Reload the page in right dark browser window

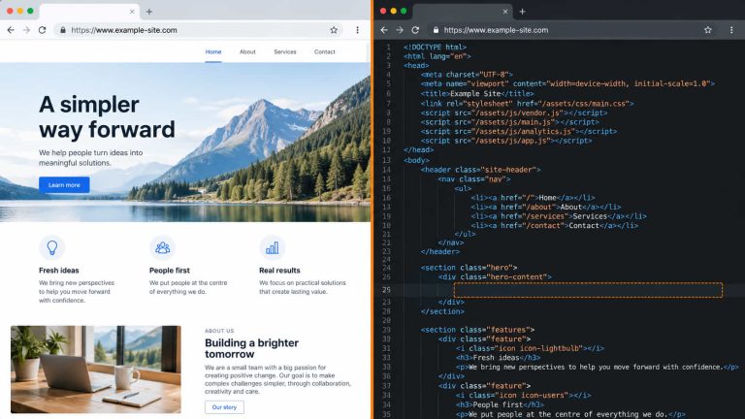click(415, 30)
